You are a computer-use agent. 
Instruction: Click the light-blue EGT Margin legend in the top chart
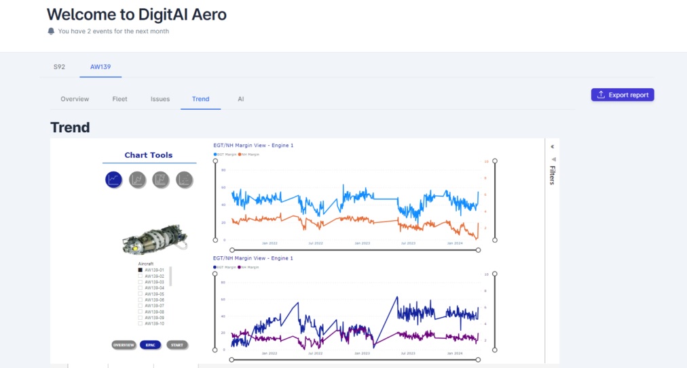[x=225, y=155]
